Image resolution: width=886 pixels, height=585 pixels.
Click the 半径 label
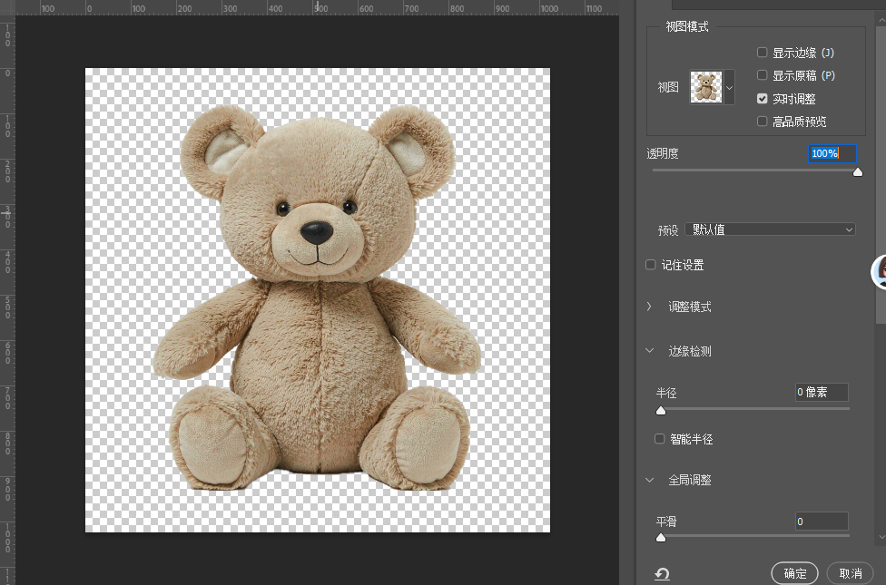(666, 393)
